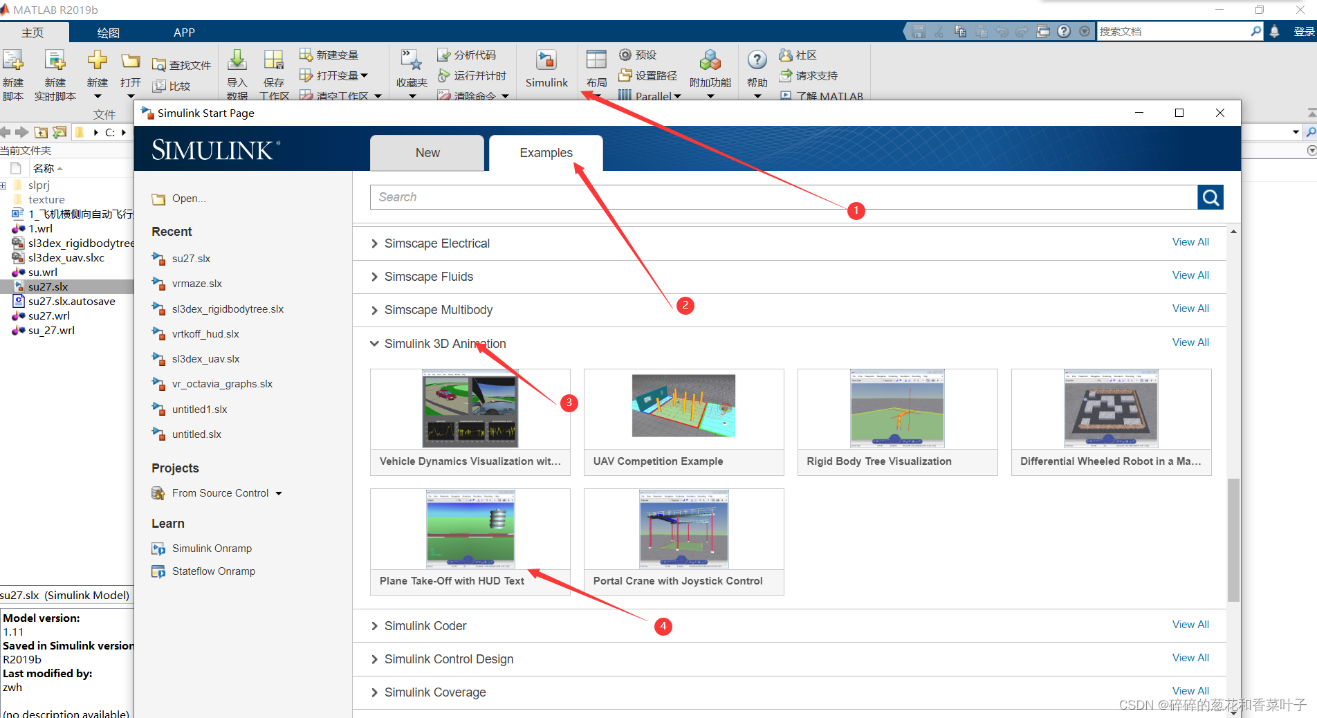Click 运行并计时 button
The width and height of the screenshot is (1317, 718).
point(472,75)
